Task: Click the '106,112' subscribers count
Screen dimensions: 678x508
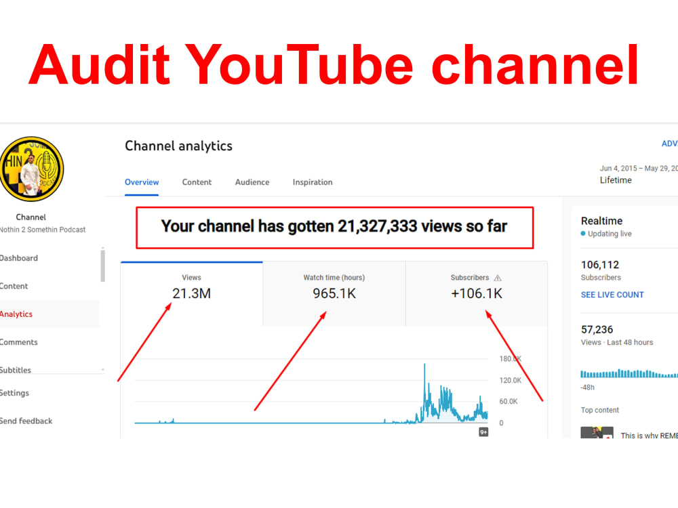Action: pos(600,265)
